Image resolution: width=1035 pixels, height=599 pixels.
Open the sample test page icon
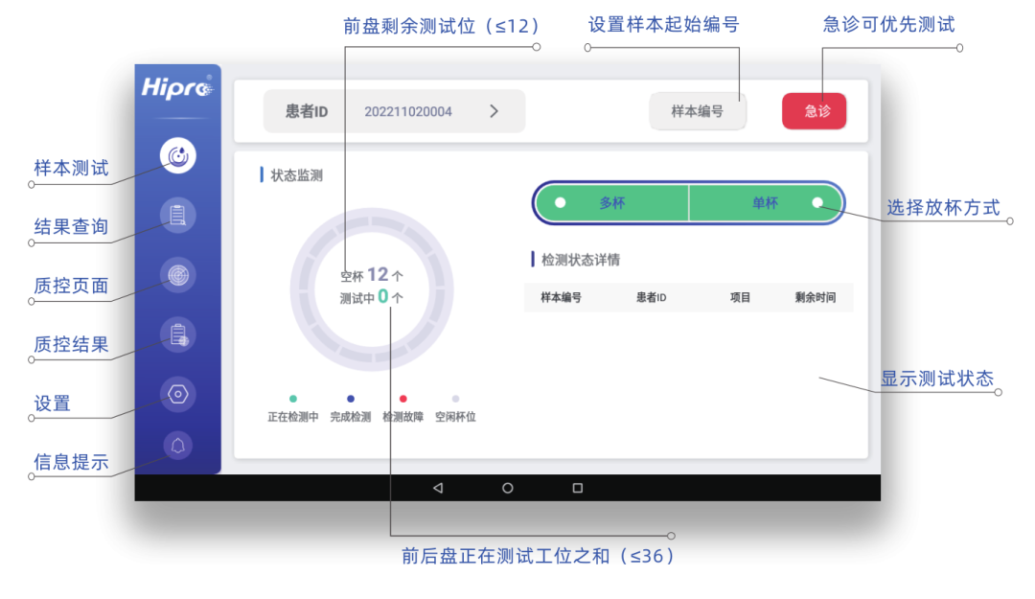(177, 155)
